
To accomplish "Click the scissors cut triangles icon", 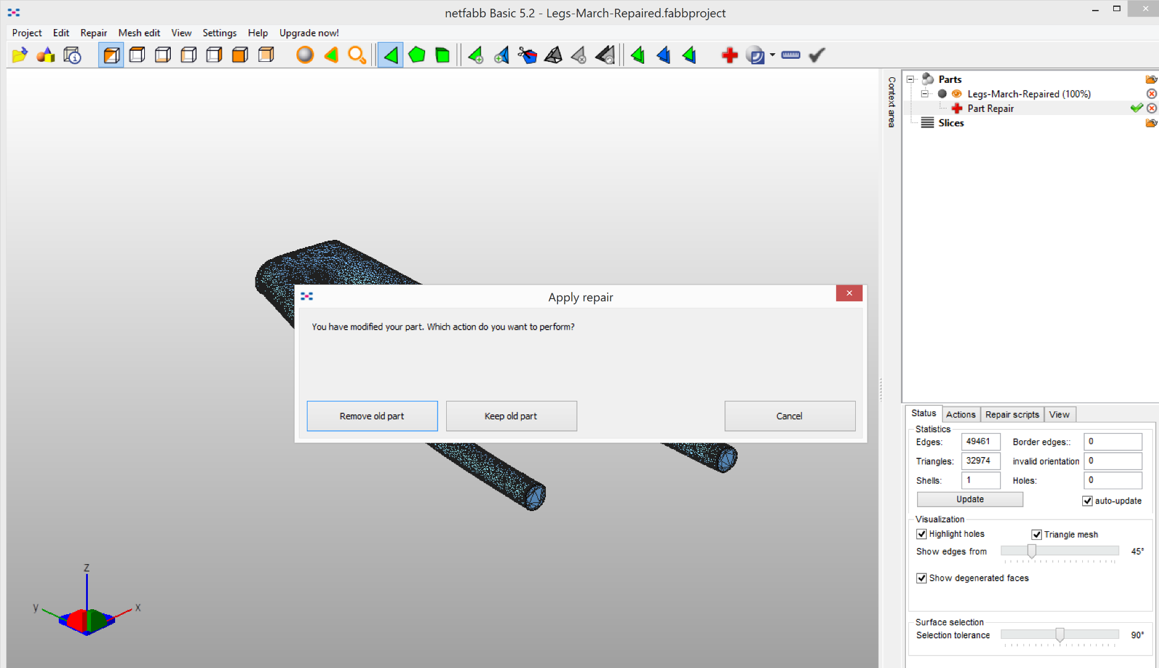I will [x=527, y=56].
